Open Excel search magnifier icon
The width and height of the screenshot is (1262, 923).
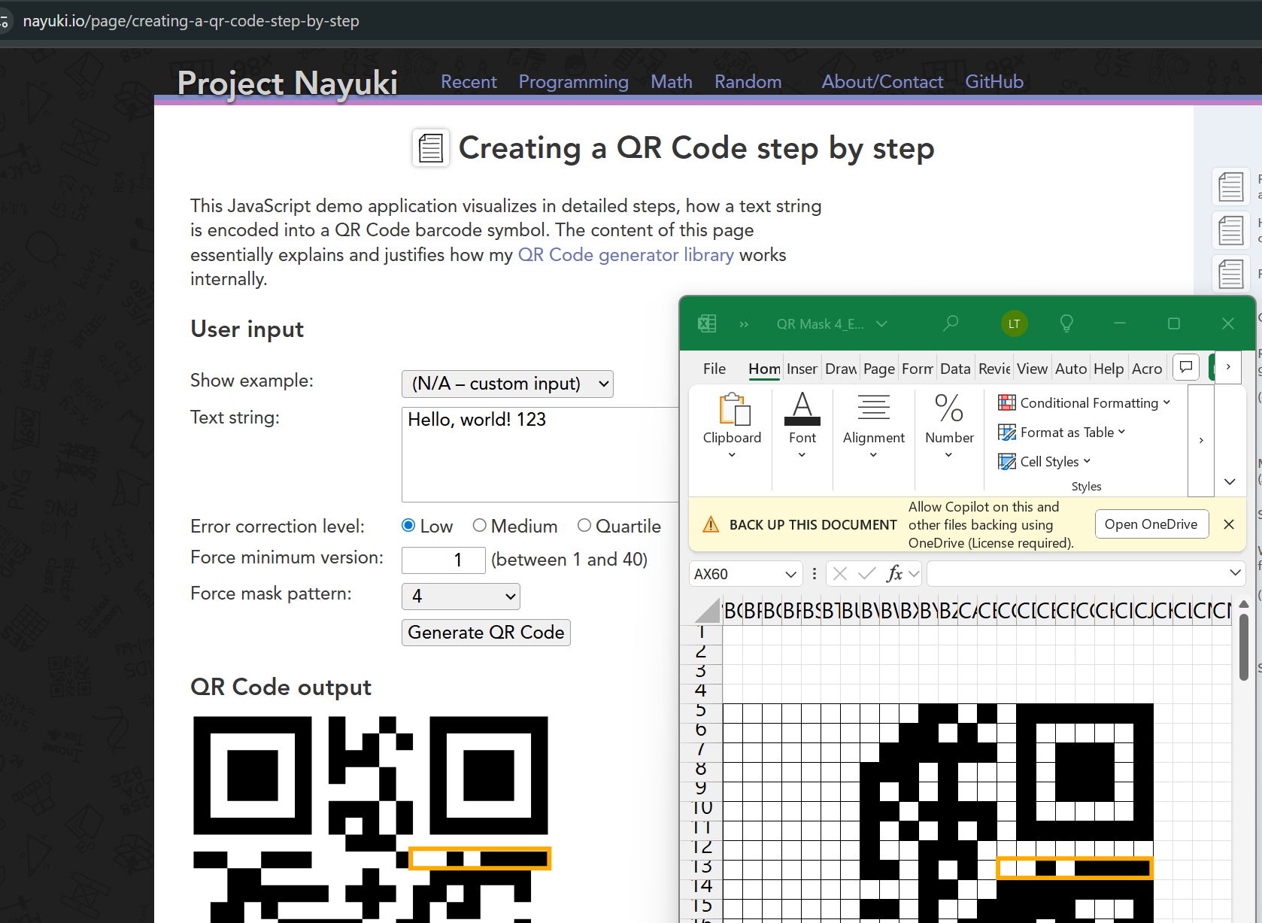tap(951, 323)
